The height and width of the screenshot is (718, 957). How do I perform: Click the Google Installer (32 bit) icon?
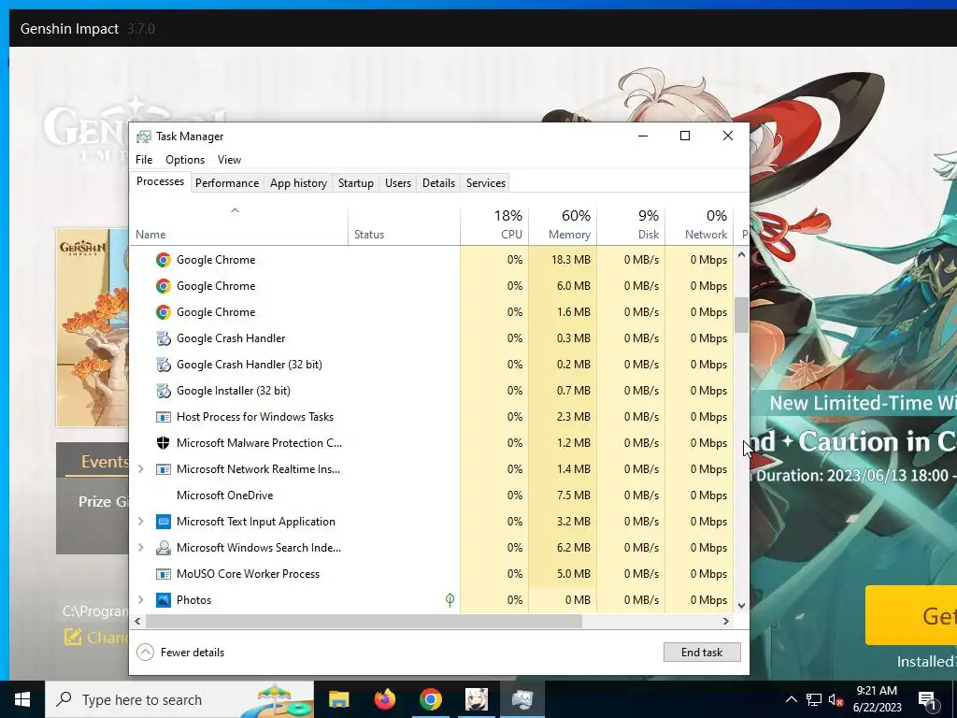coord(163,391)
